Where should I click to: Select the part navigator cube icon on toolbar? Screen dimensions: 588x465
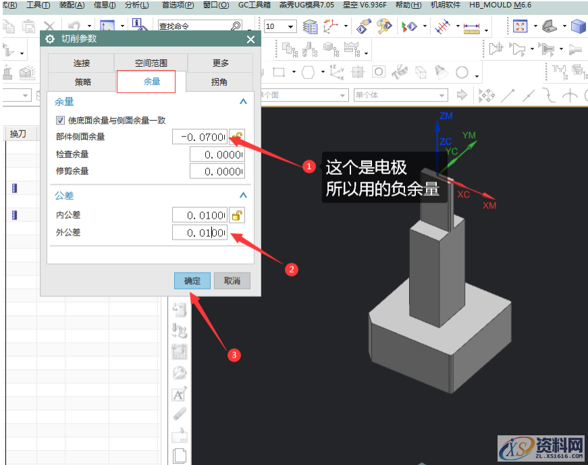tap(577, 26)
